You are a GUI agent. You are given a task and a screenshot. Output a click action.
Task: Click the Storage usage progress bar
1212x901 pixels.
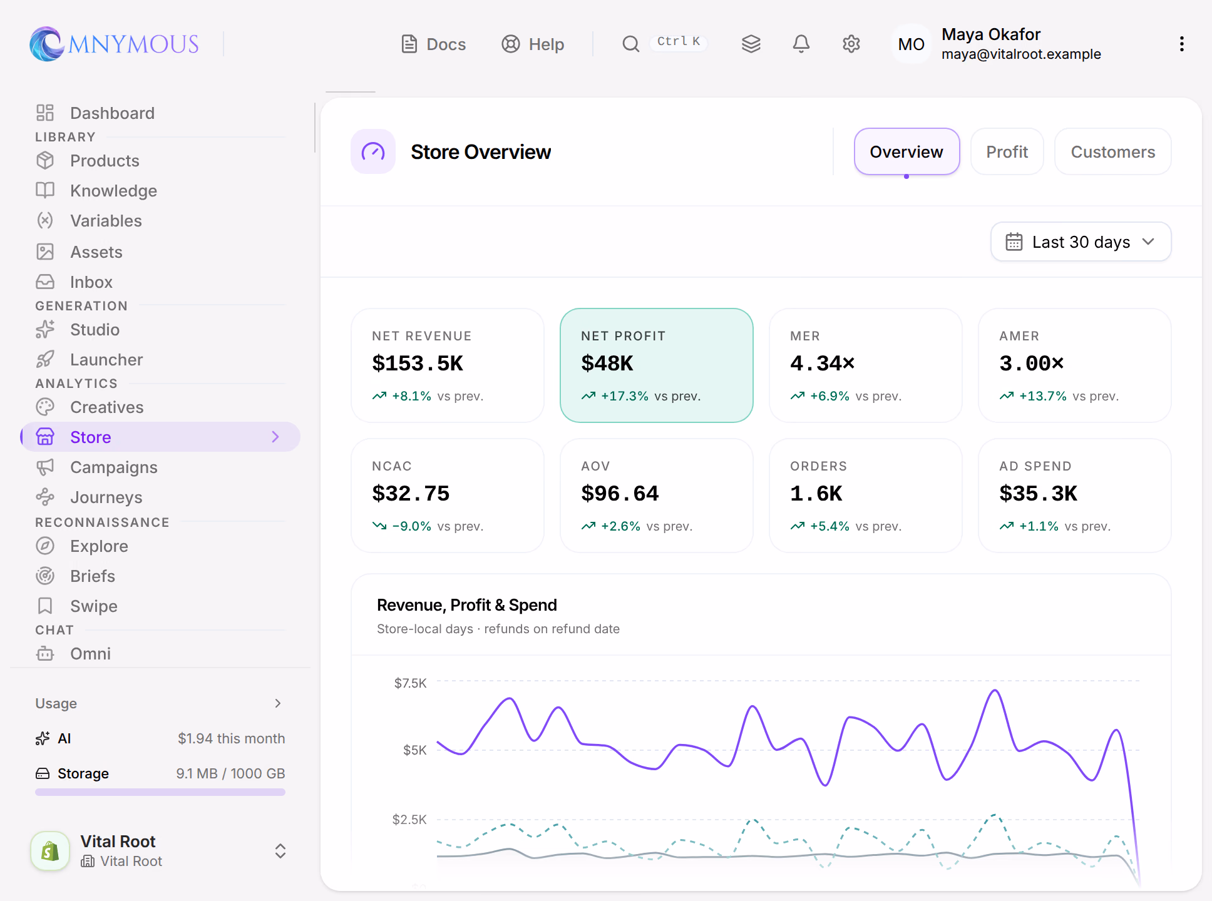click(160, 792)
